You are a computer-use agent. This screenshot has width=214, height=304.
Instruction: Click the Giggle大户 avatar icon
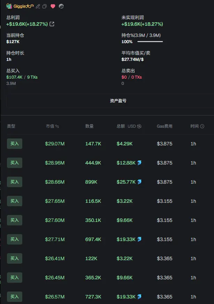point(9,6)
